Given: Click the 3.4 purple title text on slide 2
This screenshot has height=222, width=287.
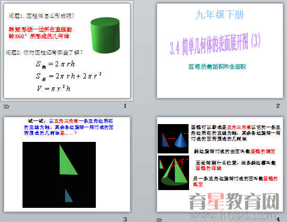Looking at the screenshot, I should (215, 44).
